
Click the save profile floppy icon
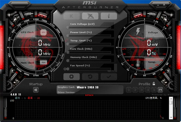(x=160, y=90)
